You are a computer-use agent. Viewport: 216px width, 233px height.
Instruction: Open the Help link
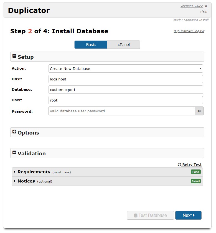(204, 11)
